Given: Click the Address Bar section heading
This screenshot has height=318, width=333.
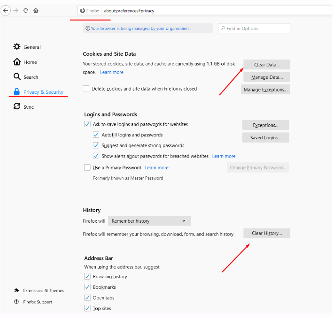Looking at the screenshot, I should 99,258.
